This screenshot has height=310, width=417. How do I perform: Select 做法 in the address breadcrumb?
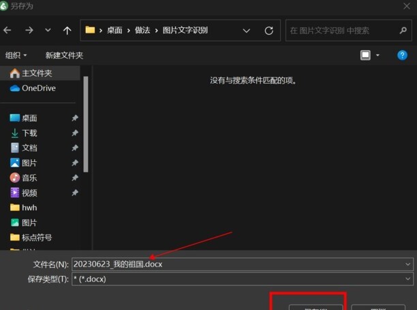142,31
